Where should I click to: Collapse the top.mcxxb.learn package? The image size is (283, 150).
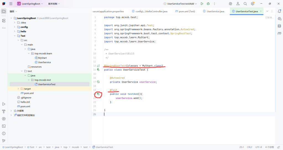[29, 53]
